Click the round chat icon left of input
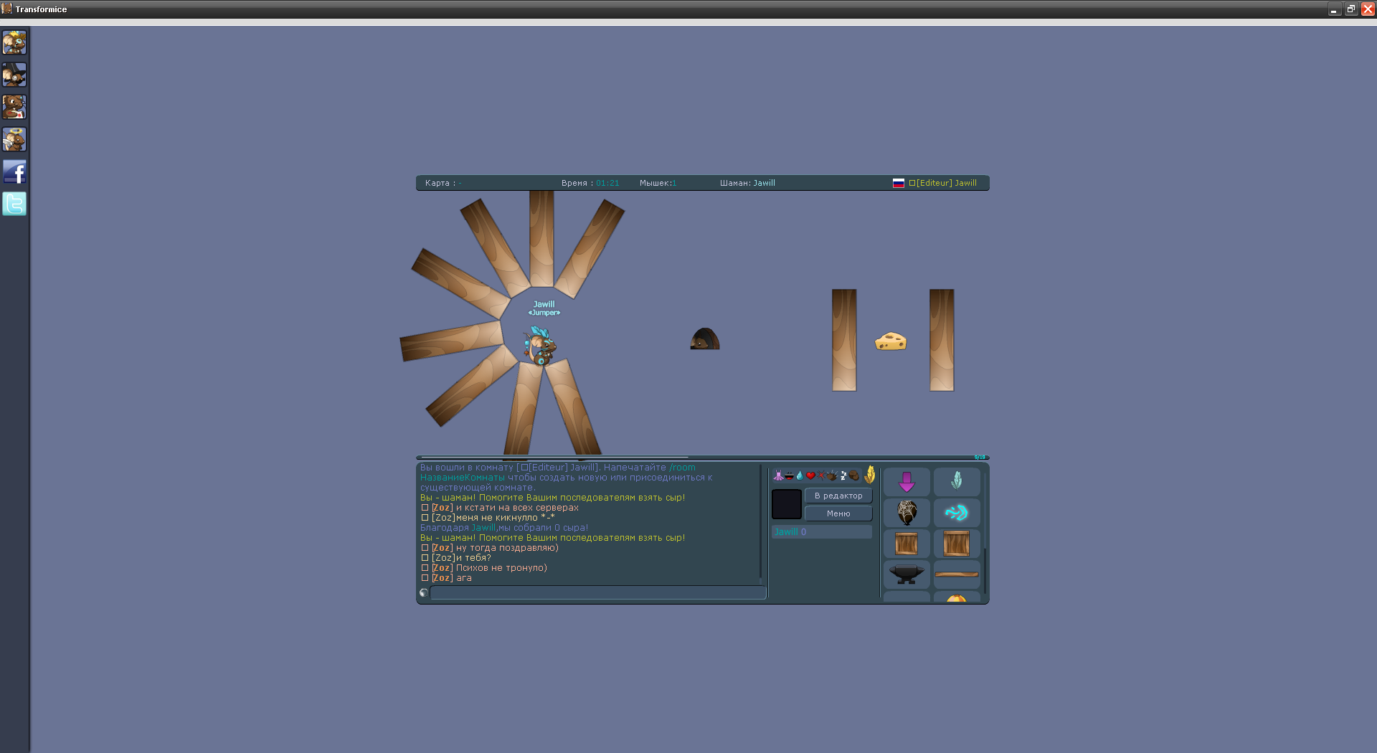 coord(424,592)
